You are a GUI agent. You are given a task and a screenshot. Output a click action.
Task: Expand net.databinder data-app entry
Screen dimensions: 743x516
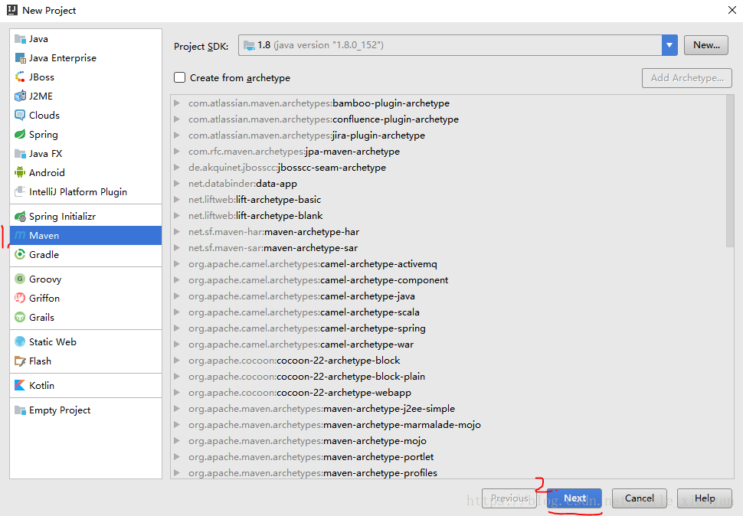click(177, 183)
